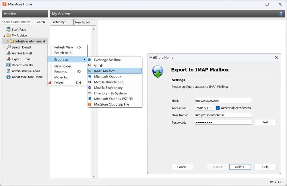Click the blue help question mark icon

pos(281,13)
